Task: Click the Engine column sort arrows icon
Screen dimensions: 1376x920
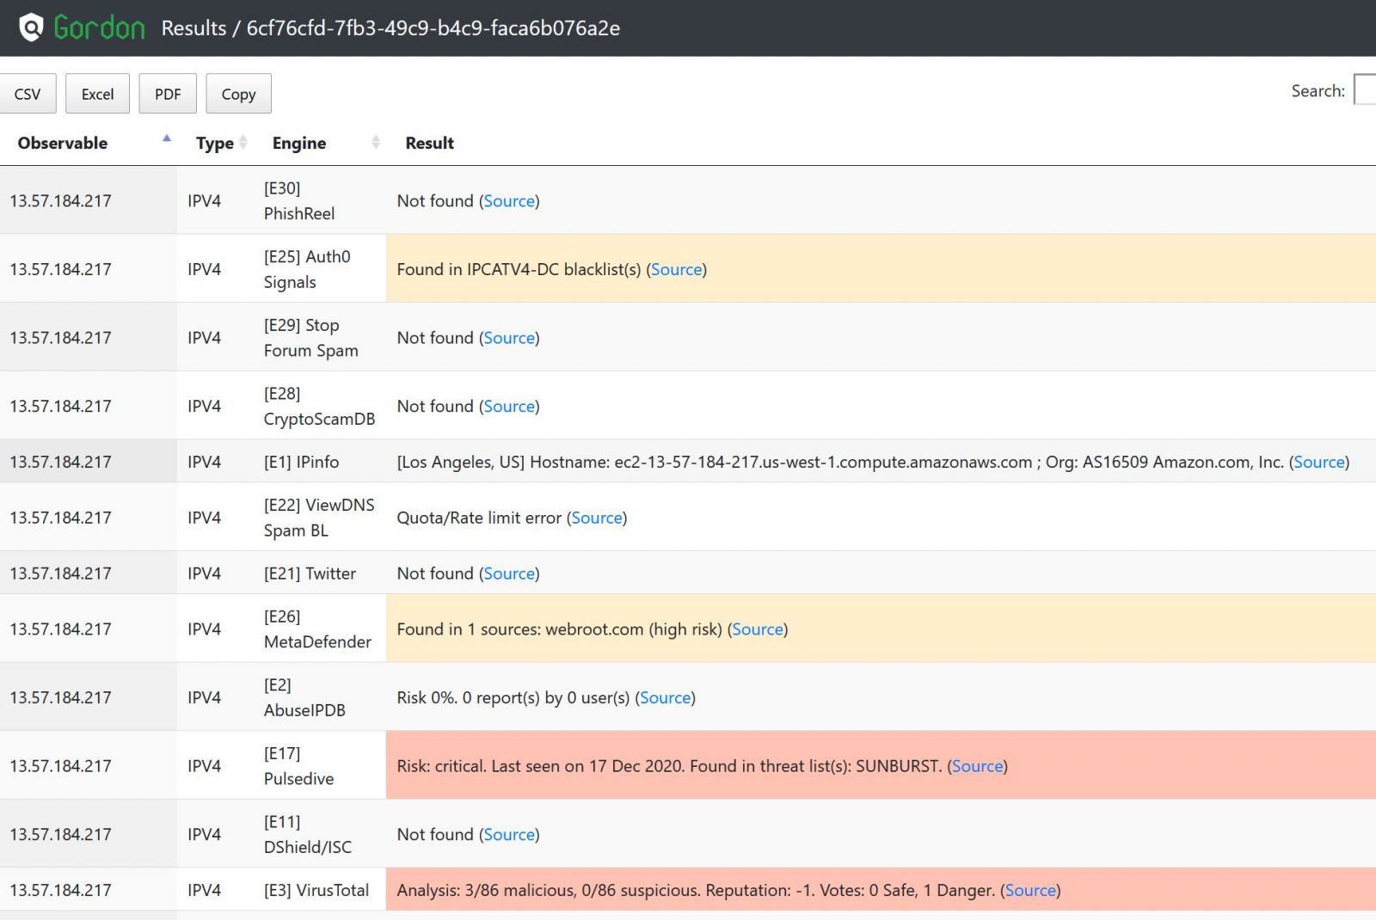Action: click(x=376, y=143)
